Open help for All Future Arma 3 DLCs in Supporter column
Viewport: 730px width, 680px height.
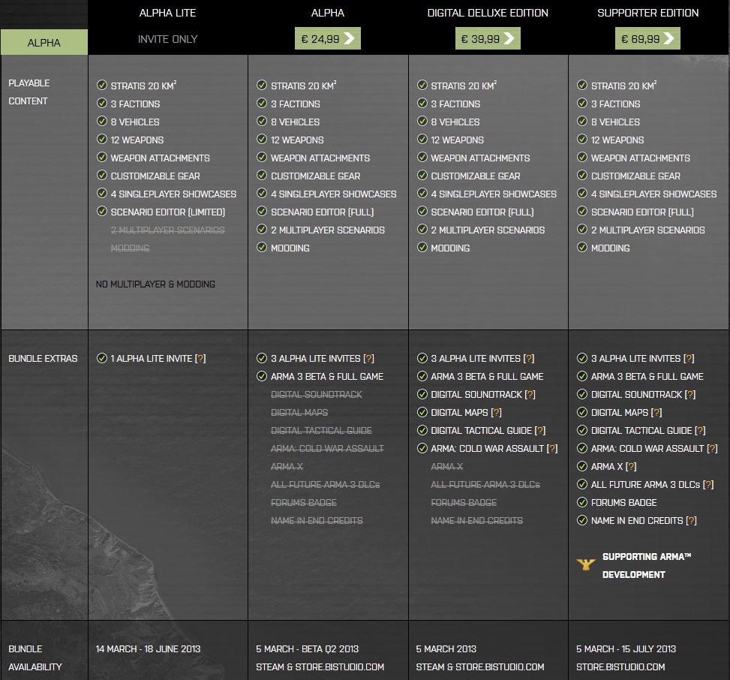pyautogui.click(x=708, y=485)
